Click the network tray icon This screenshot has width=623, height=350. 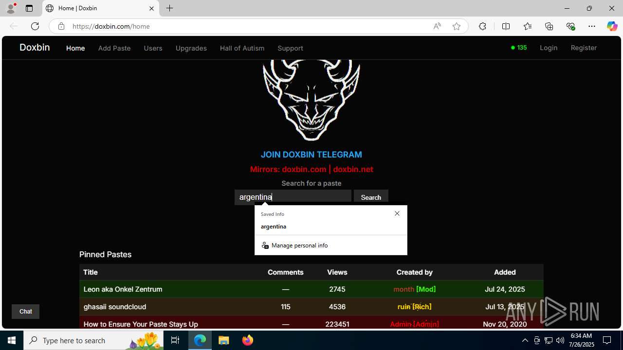coord(548,340)
